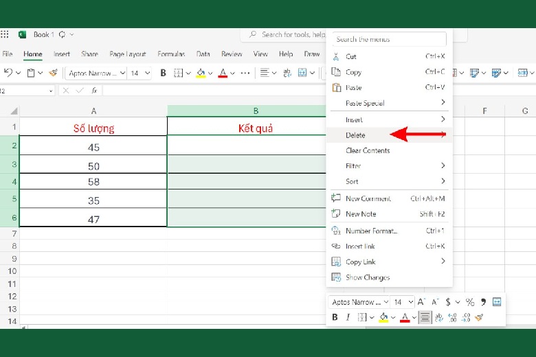Apply red font color from ribbon
This screenshot has width=536, height=357.
pyautogui.click(x=223, y=73)
